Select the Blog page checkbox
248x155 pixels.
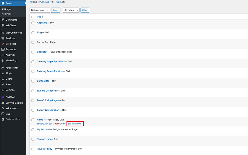coord(33,33)
